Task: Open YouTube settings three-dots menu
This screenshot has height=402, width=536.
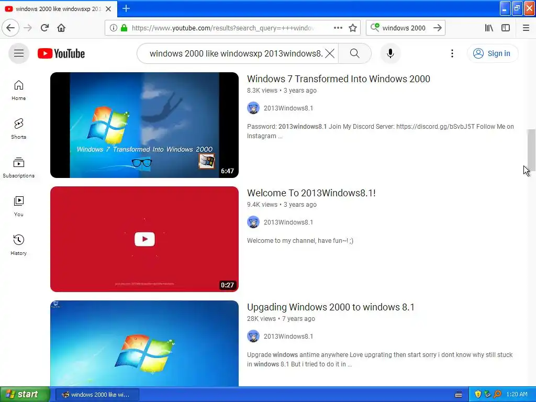Action: click(452, 53)
